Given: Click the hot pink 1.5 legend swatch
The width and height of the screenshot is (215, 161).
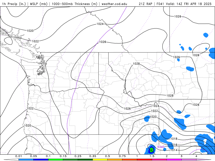Looking at the screenshot, I should coord(159,160).
